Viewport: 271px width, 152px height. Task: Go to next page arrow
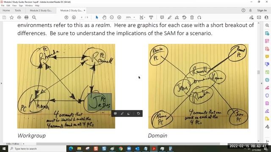point(74,17)
